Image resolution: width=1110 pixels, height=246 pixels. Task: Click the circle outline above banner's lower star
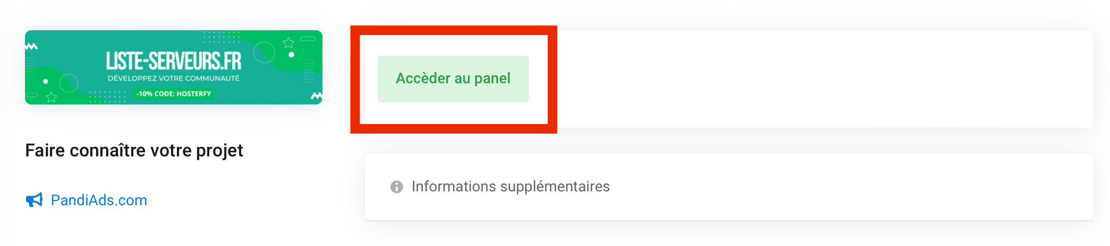[x=69, y=83]
